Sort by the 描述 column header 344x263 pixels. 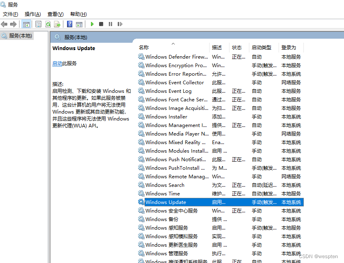click(217, 47)
